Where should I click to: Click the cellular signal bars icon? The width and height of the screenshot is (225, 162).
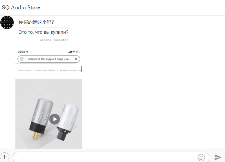coord(70,52)
